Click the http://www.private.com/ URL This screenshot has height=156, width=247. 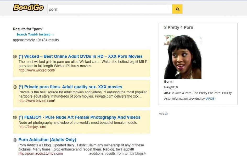coord(37,101)
